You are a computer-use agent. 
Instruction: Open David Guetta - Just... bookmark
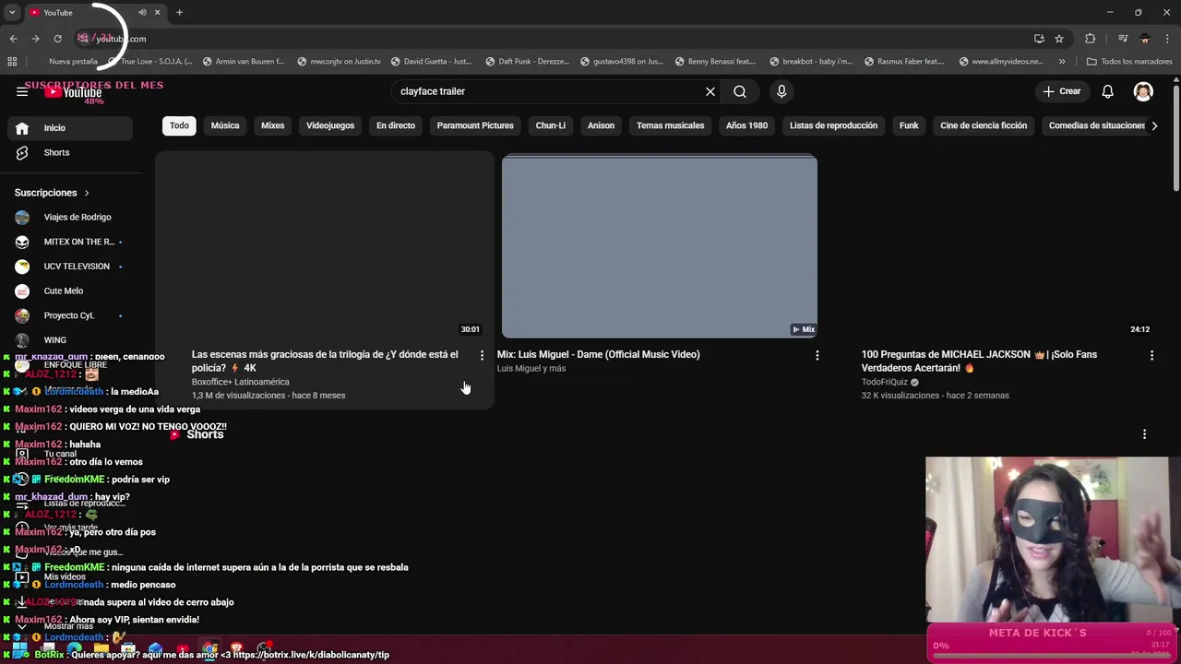coord(431,62)
